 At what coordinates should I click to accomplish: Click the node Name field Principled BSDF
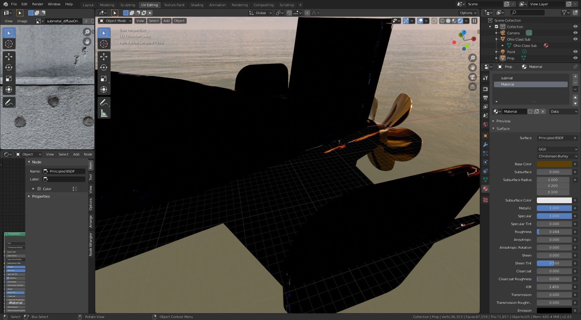coord(64,171)
